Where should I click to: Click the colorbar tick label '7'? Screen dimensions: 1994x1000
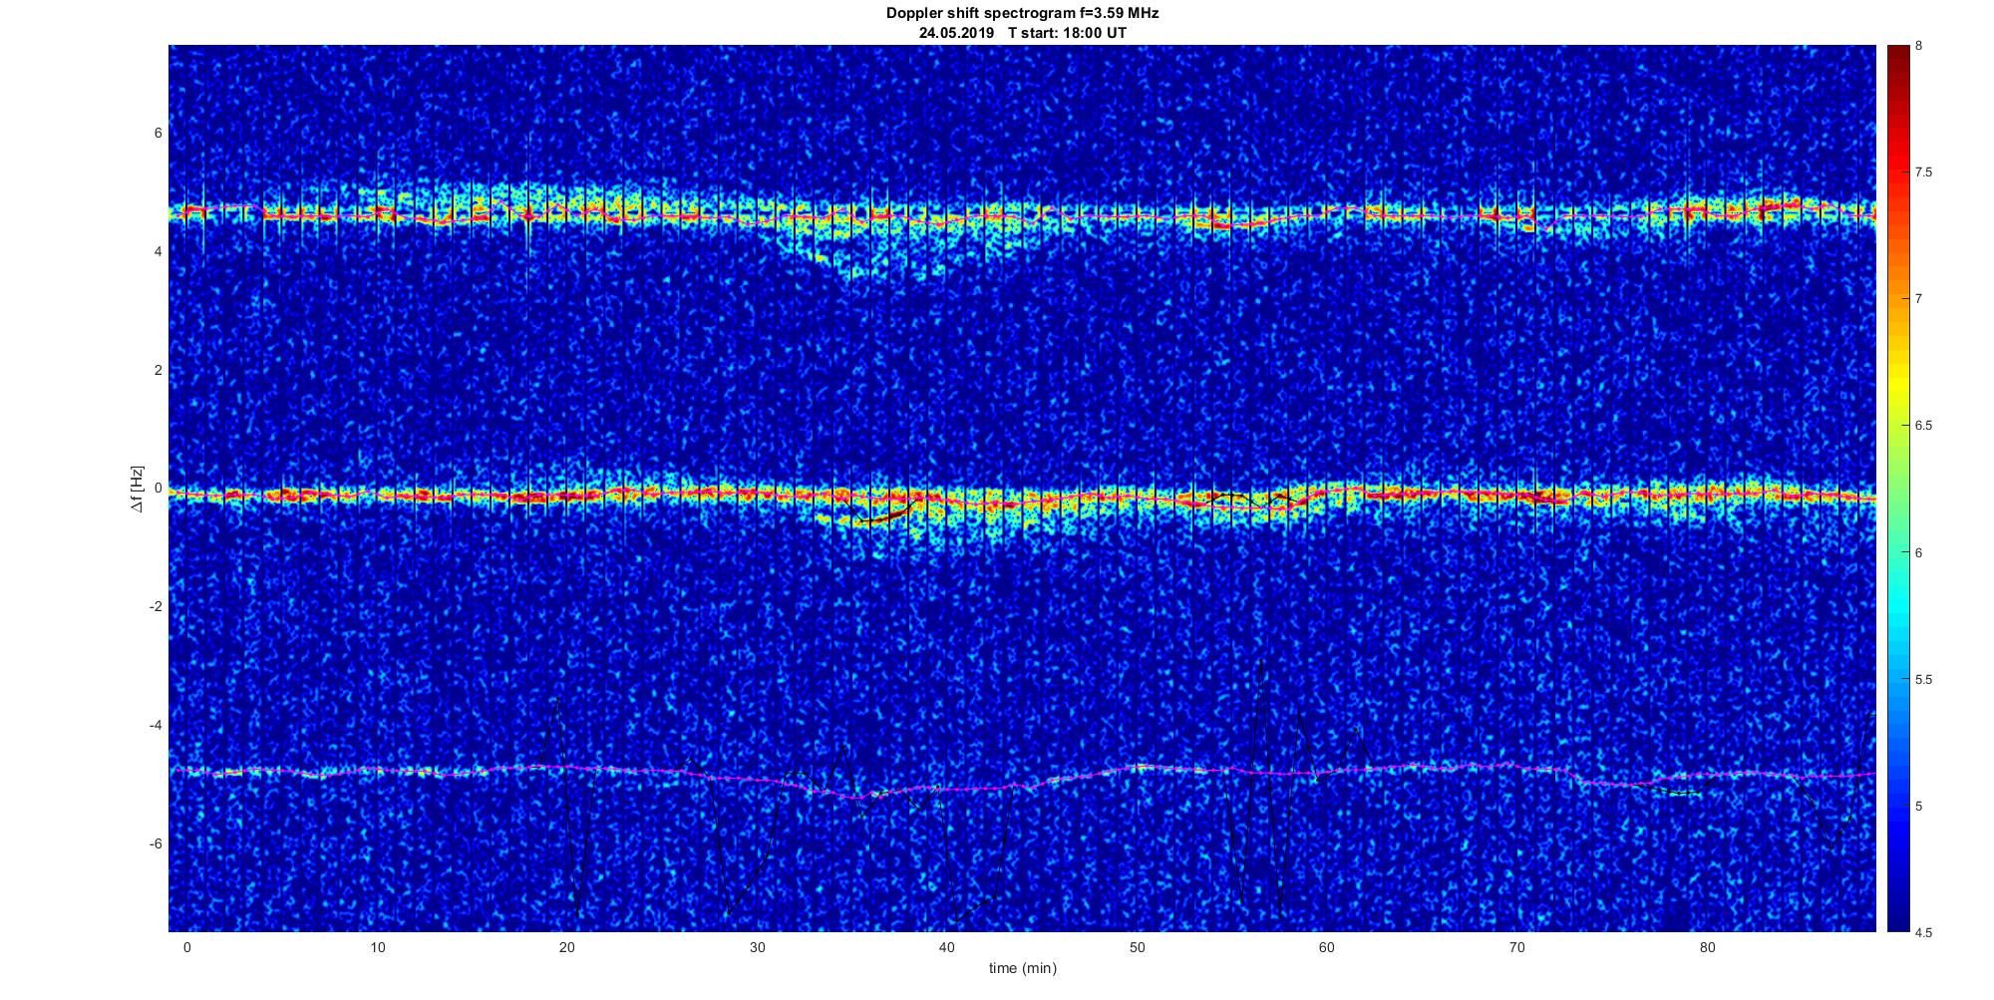(x=1919, y=299)
